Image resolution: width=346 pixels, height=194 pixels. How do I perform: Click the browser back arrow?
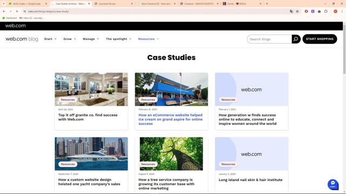coord(4,11)
